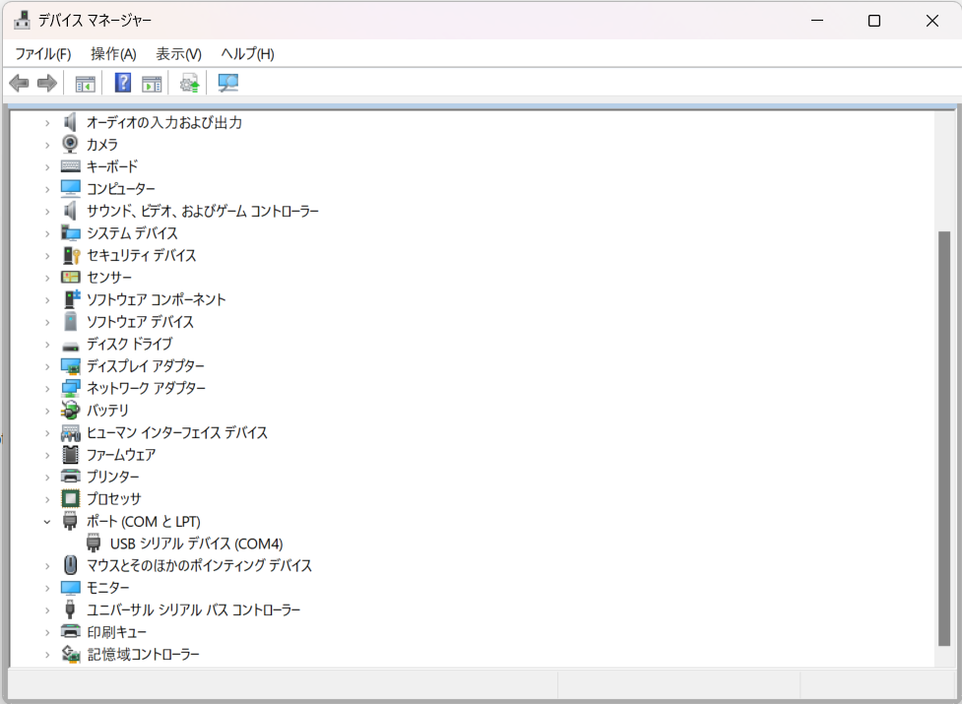Viewport: 962px width, 704px height.
Task: Select the キーボード tree item
Action: click(112, 166)
